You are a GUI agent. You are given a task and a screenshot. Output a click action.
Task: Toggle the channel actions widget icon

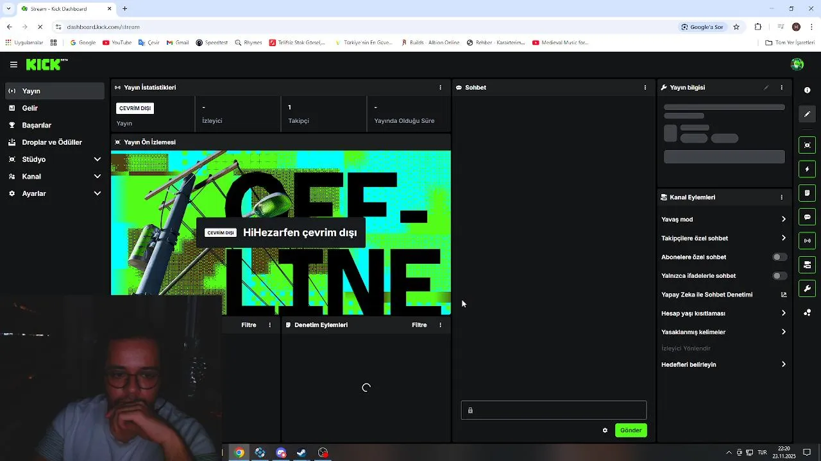(807, 265)
